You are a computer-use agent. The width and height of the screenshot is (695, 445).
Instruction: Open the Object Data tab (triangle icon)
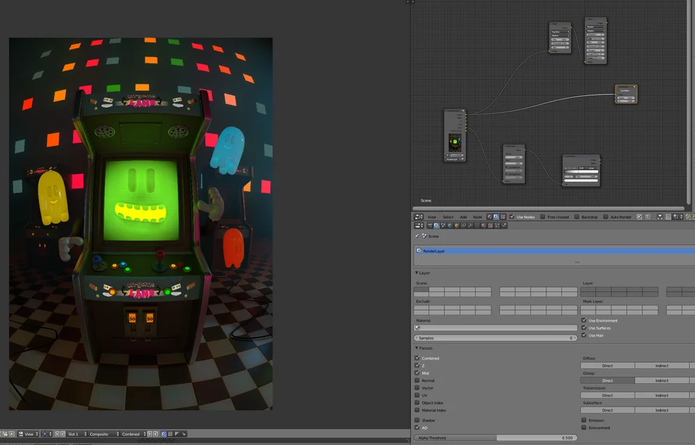(477, 225)
